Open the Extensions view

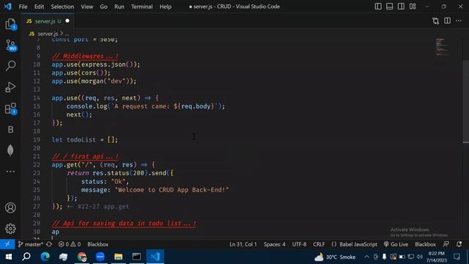(x=10, y=109)
